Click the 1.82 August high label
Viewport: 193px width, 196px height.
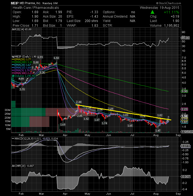[x=160, y=115]
